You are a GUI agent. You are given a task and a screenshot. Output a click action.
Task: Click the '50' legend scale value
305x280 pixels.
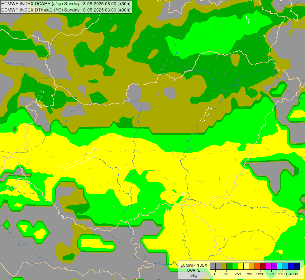pyautogui.click(x=226, y=274)
